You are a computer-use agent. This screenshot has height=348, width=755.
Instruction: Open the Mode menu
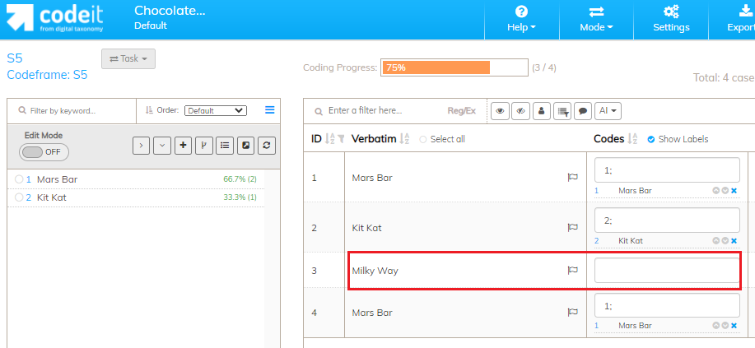pyautogui.click(x=596, y=20)
